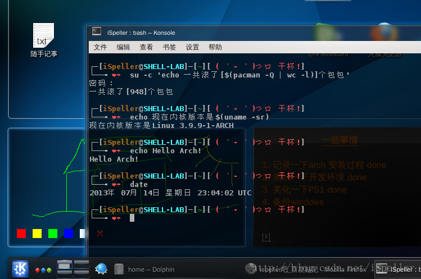The image size is (421, 279).
Task: Switch to iSpeller Konsole taskbar entry
Action: (398, 269)
